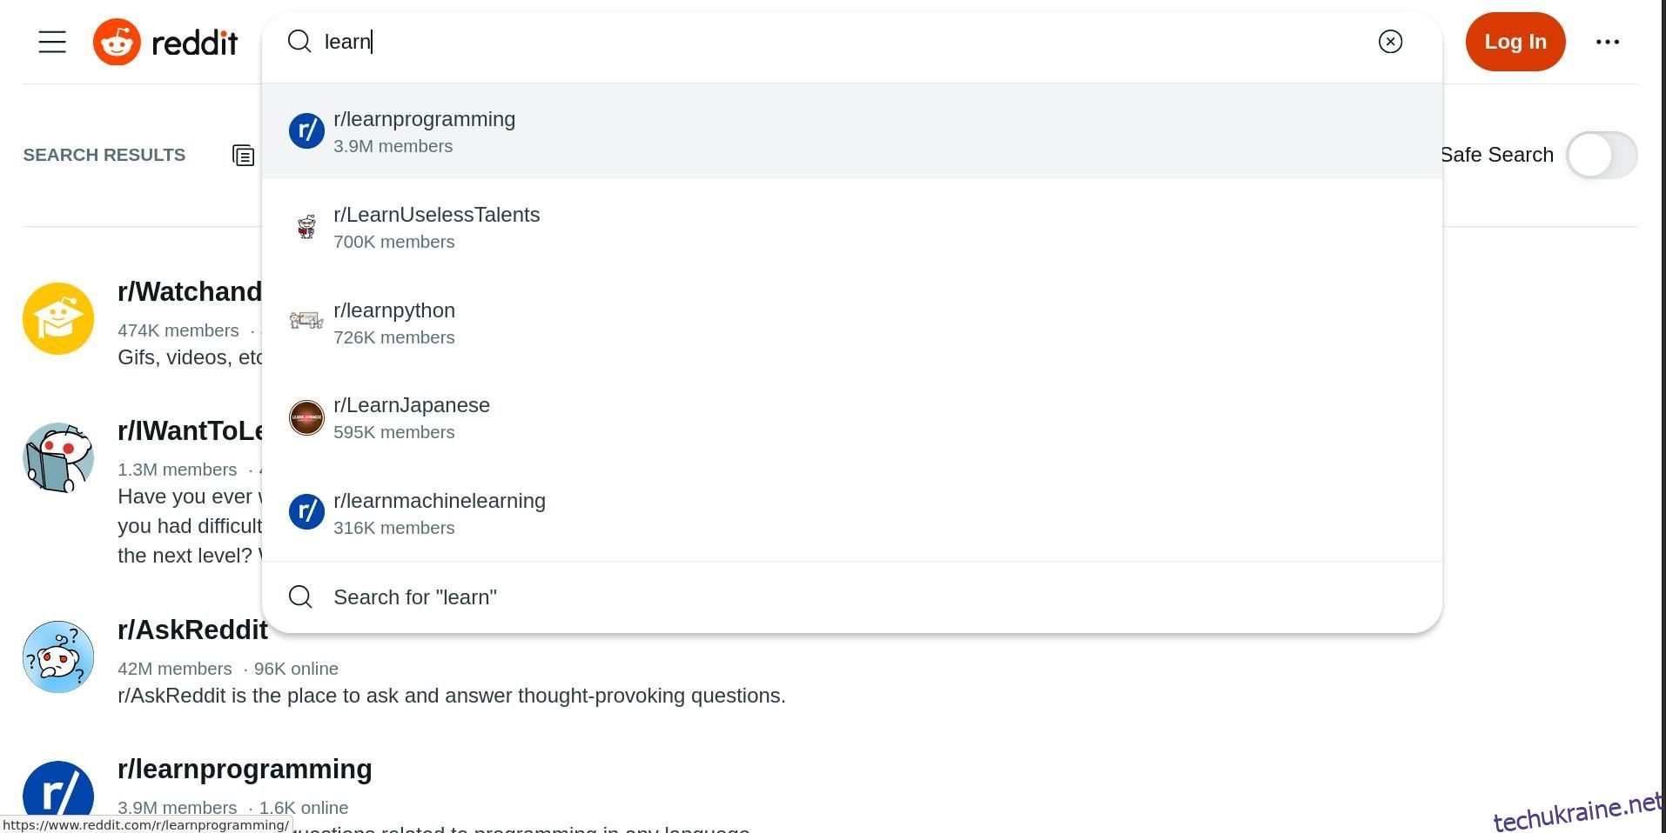Viewport: 1666px width, 833px height.
Task: Click r/LearnUselessTalents community avatar
Action: coord(306,227)
